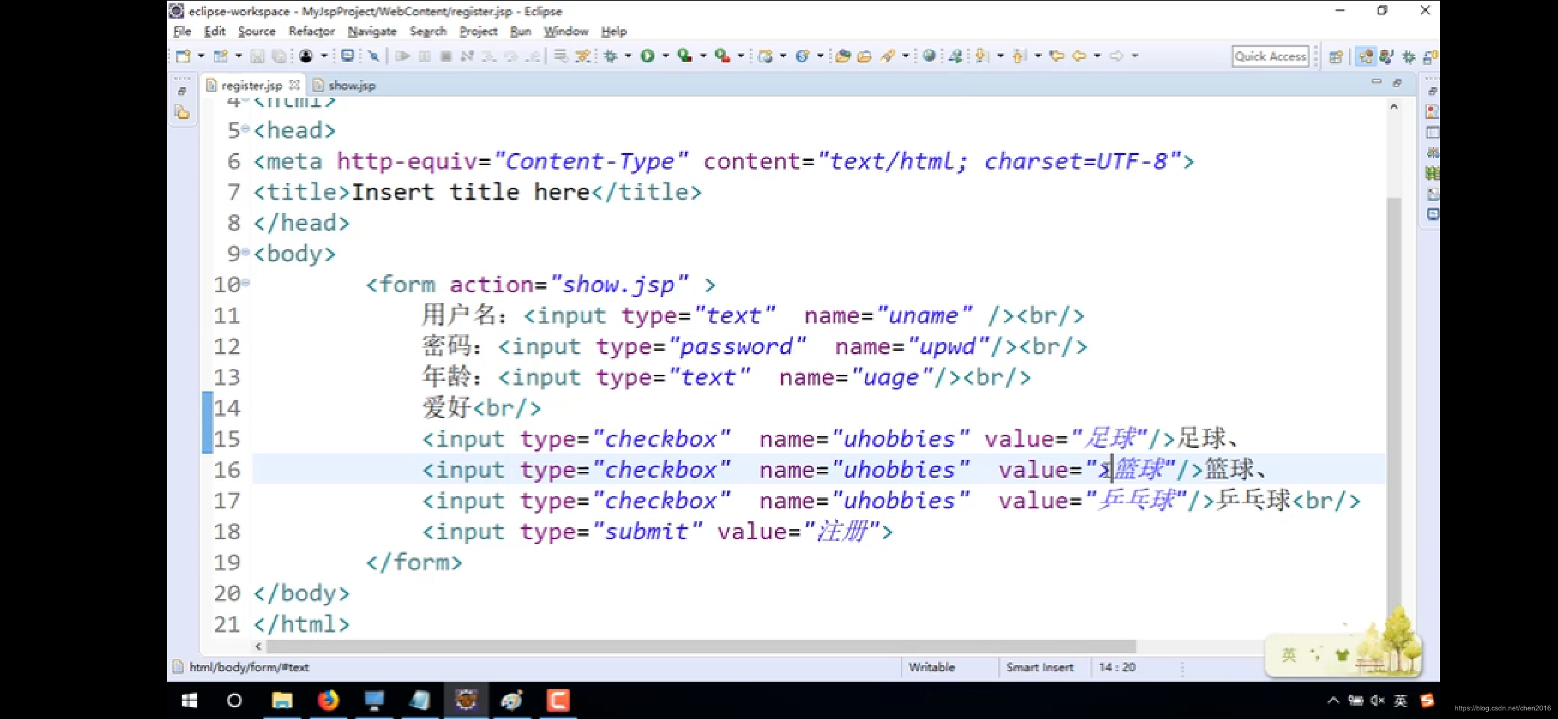Screen dimensions: 1558x719
Task: Open the New wizard dropdown arrow
Action: (200, 57)
